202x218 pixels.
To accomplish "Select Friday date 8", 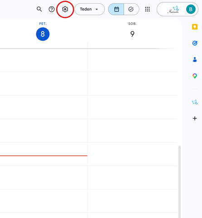I will coord(43,34).
